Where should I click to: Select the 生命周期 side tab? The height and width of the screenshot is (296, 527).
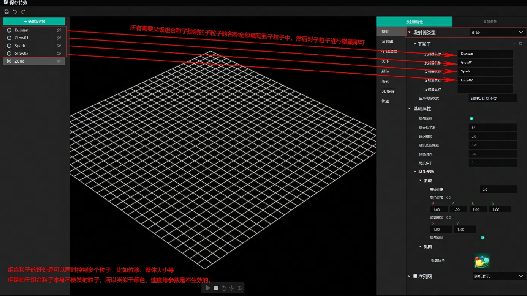391,51
